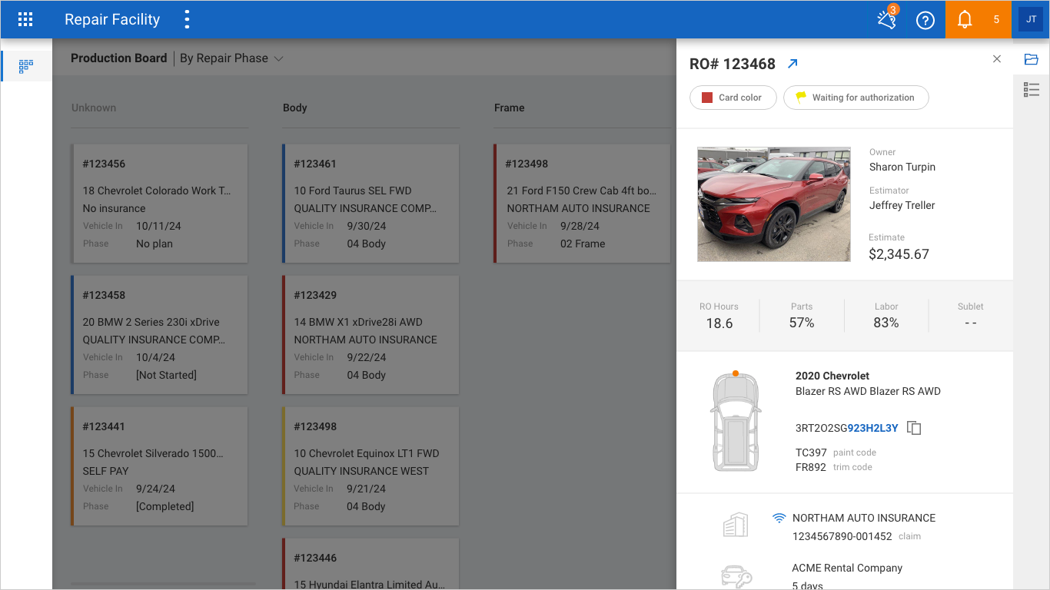Click the Waiting for authorization flag chip

(856, 98)
